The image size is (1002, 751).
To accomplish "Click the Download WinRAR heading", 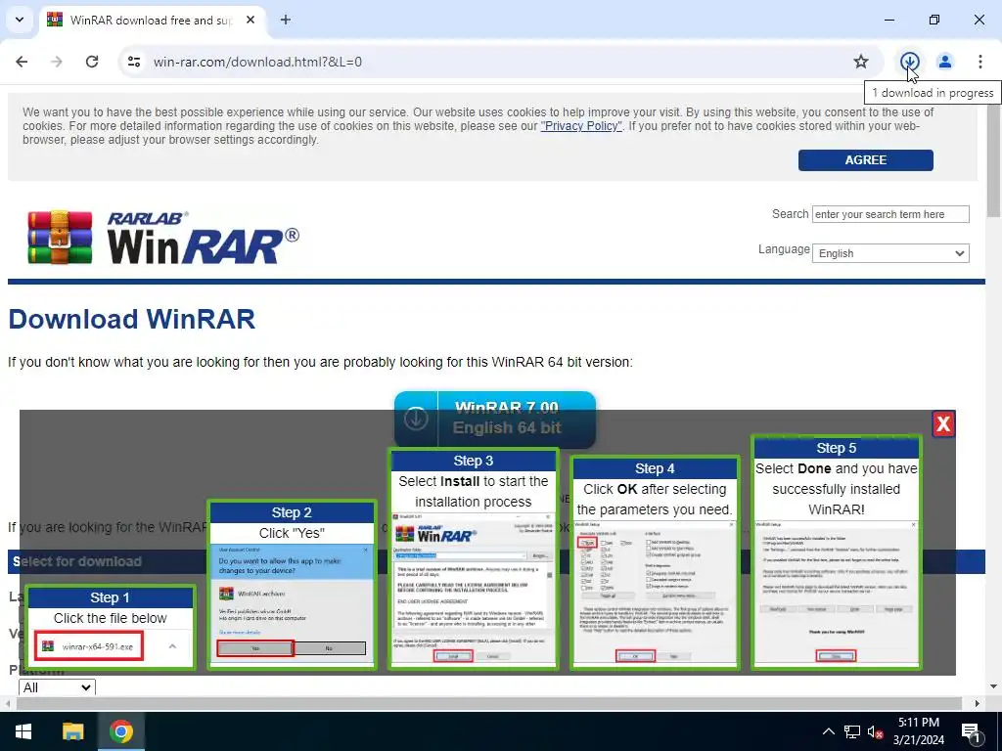I will [x=132, y=319].
